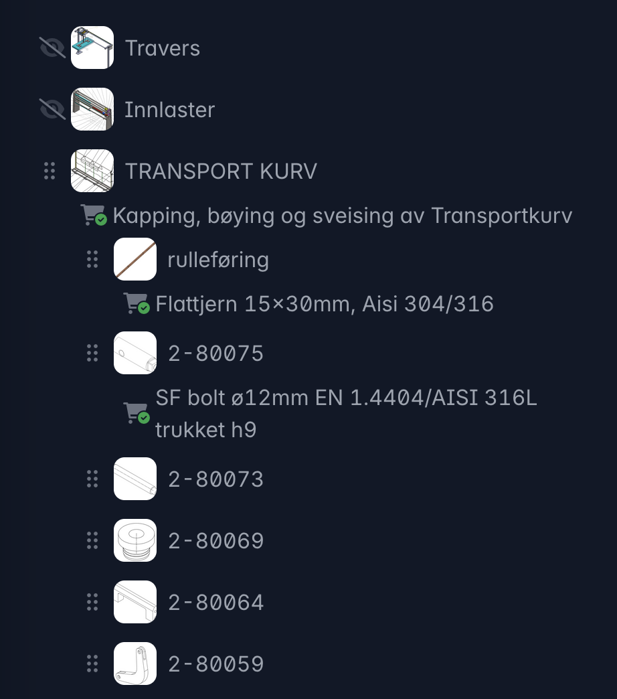Viewport: 617px width, 699px height.
Task: Open the Flattjern 15×30mm material link
Action: (x=325, y=305)
